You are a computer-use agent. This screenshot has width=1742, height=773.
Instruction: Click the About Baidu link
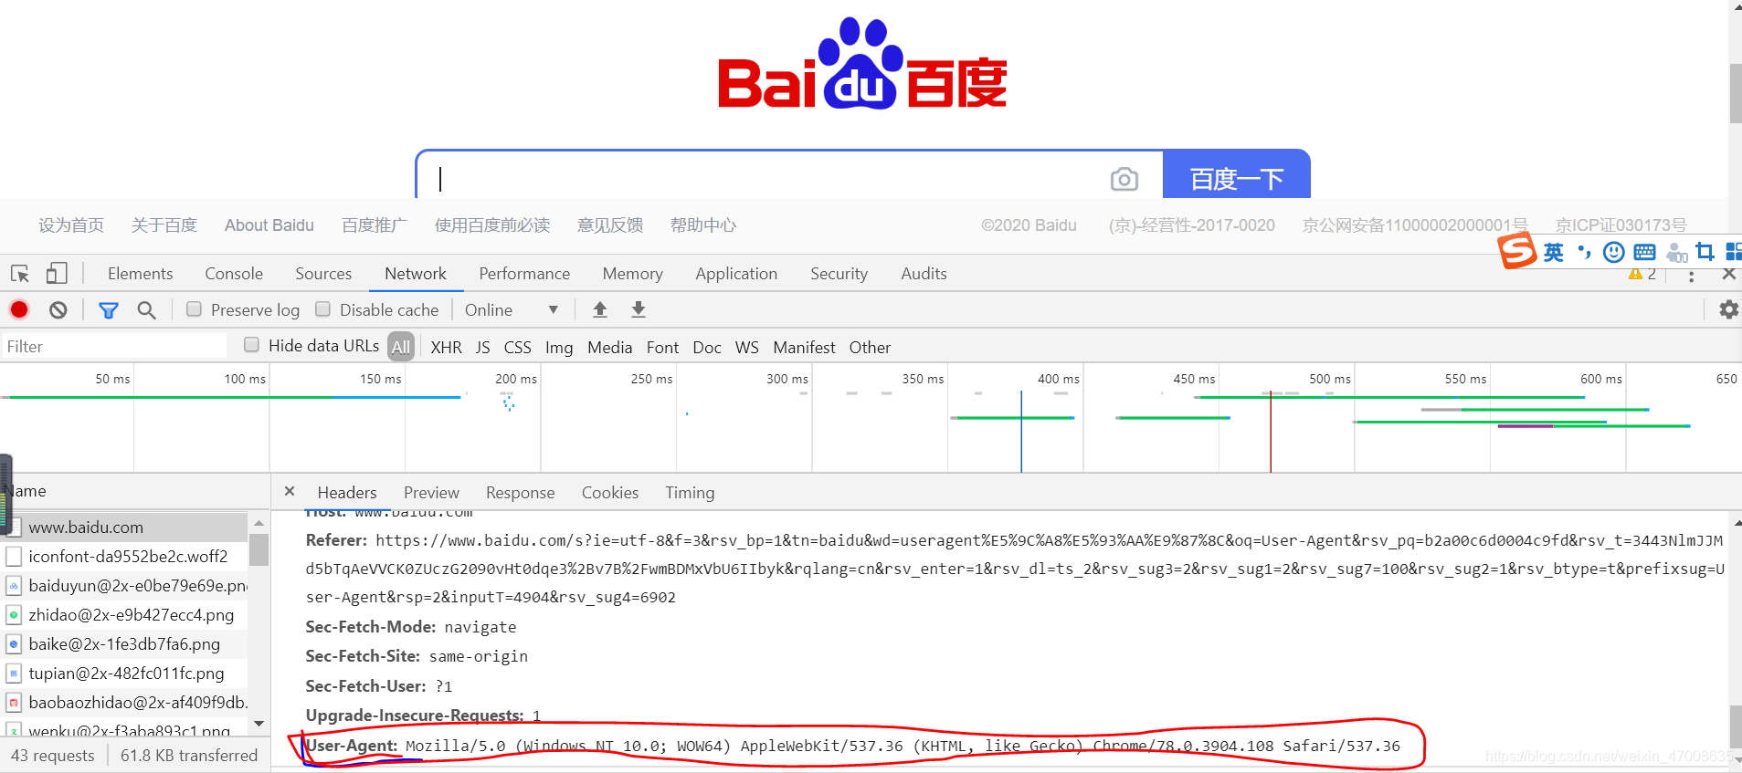[x=269, y=225]
